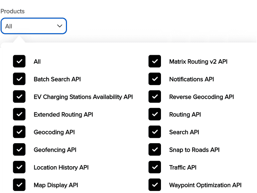
Task: Deselect Matrix Routing v2 API checkbox
Action: pos(155,62)
